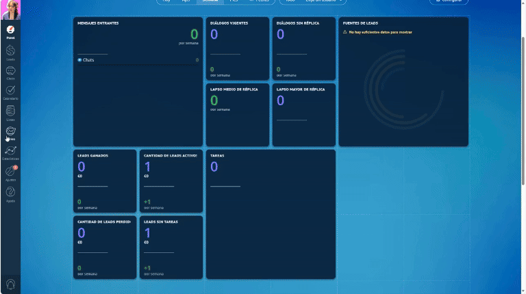Open the Estadísticas chart icon

pyautogui.click(x=10, y=152)
